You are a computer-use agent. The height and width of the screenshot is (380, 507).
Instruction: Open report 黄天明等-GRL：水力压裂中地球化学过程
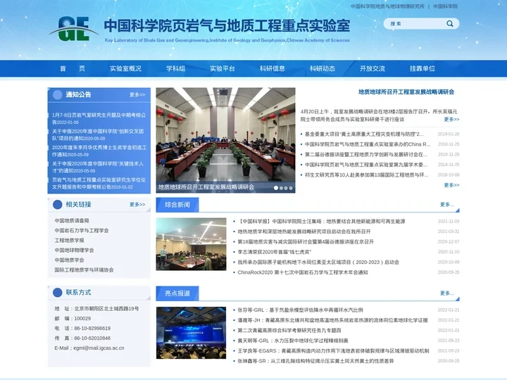pyautogui.click(x=293, y=341)
